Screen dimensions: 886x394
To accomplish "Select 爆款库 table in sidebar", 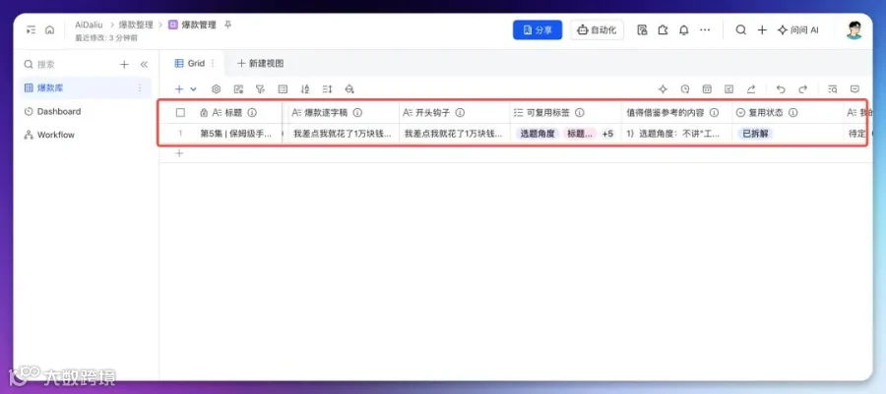I will pyautogui.click(x=86, y=87).
